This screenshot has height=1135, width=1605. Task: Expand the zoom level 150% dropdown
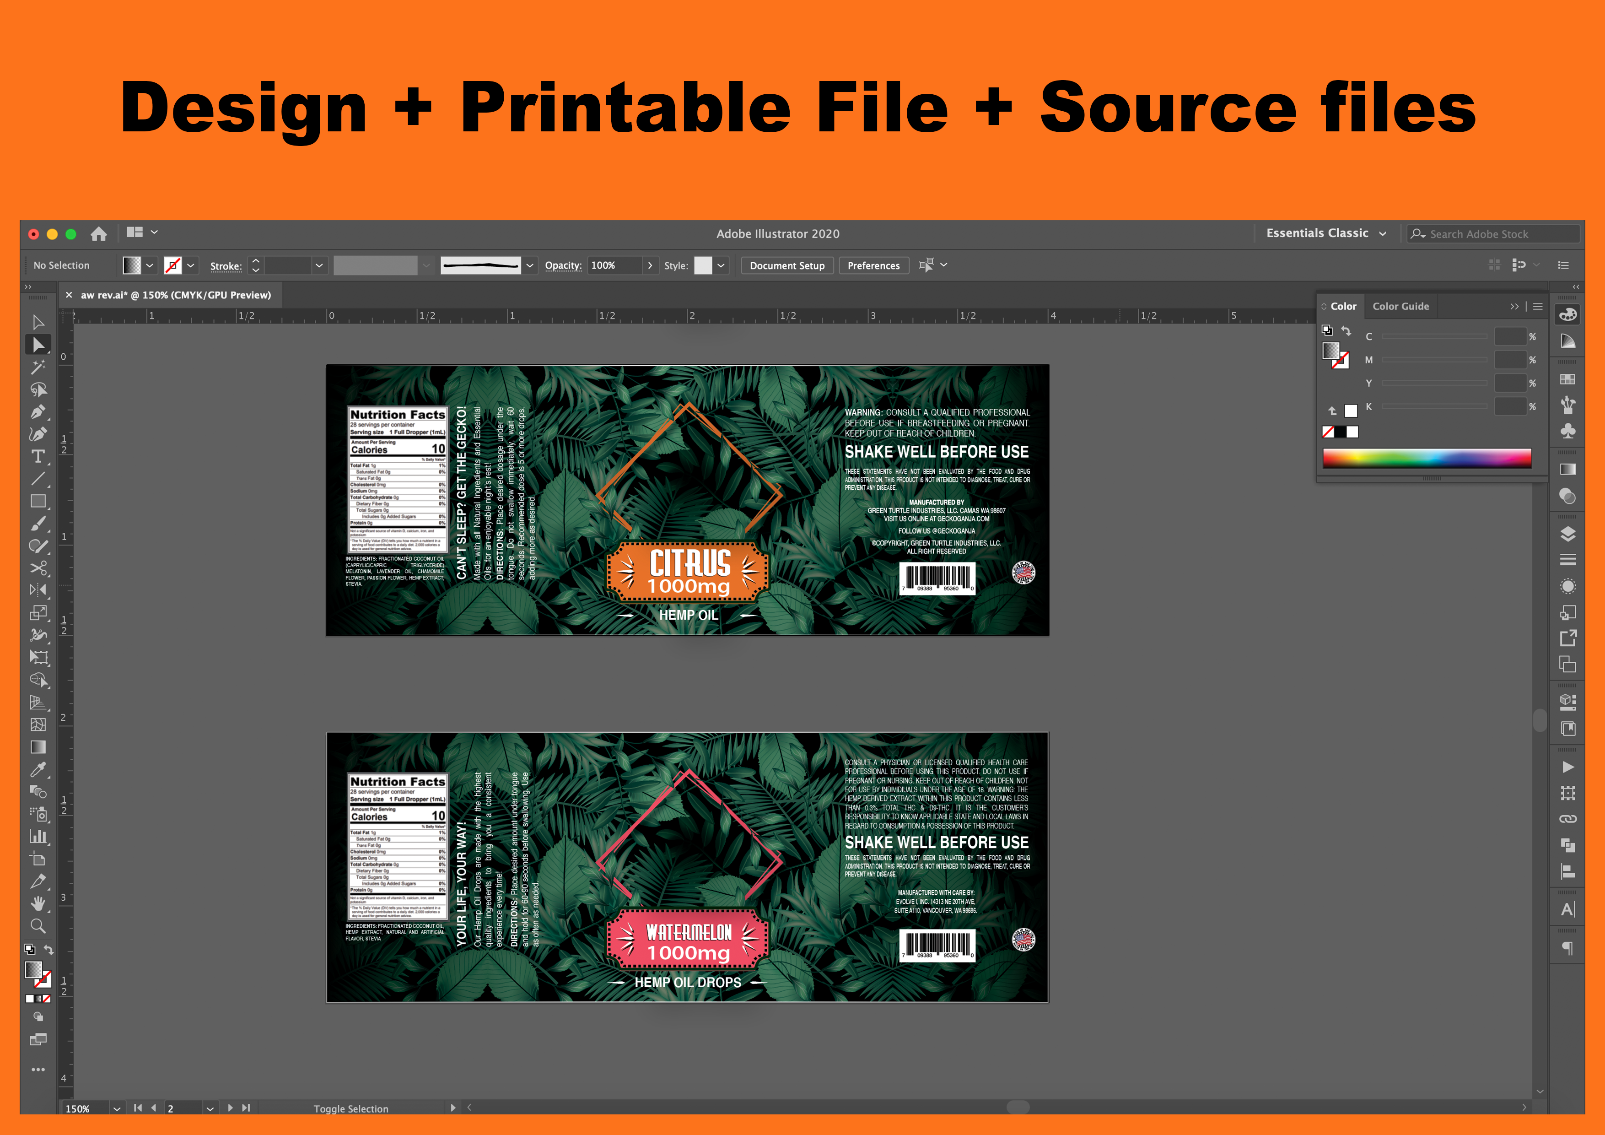117,1108
